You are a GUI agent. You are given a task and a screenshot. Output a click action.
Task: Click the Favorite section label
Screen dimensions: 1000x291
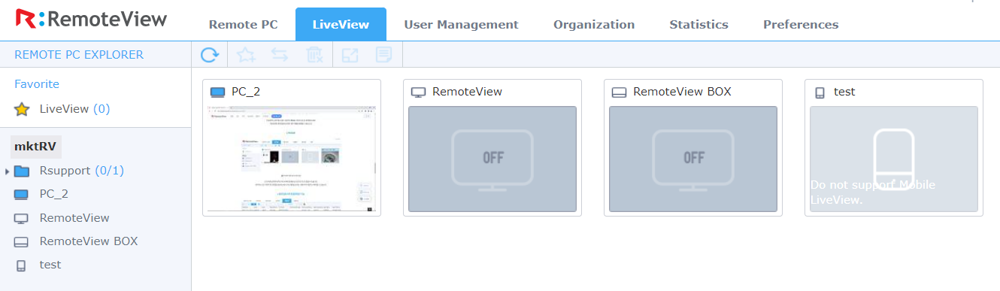(37, 84)
